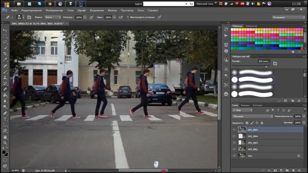Select the Eyedropper tool
Image resolution: width=308 pixels, height=173 pixels.
click(5, 60)
